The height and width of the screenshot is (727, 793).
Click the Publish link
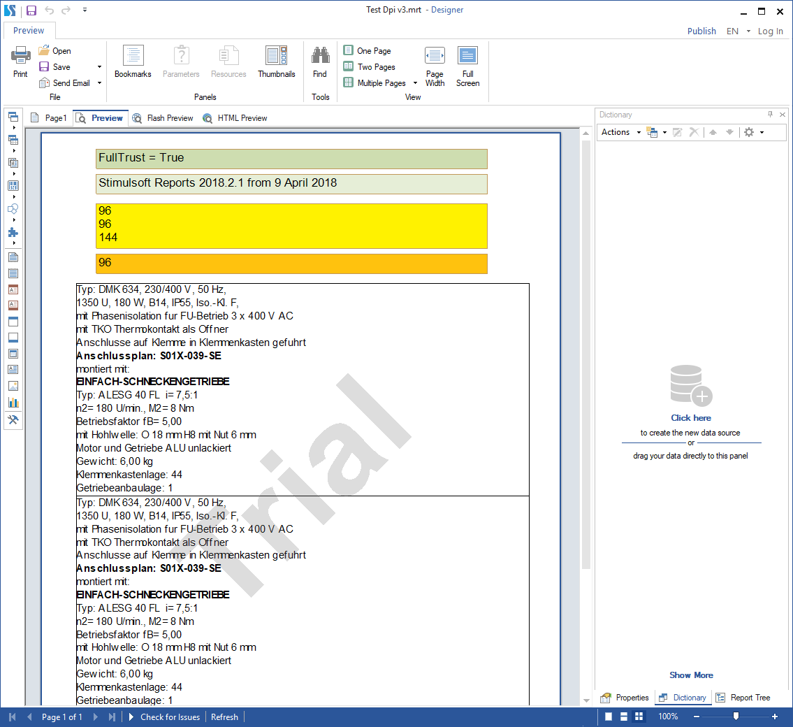[701, 31]
